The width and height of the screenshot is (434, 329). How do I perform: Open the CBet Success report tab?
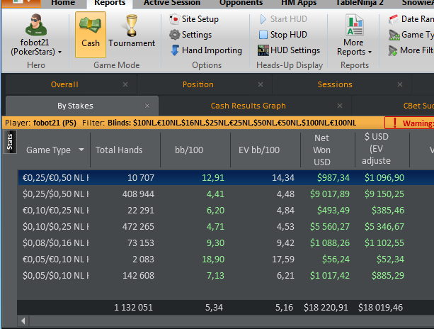pyautogui.click(x=418, y=106)
